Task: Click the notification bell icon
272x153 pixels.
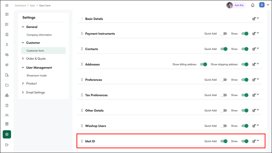Action: tap(253, 5)
